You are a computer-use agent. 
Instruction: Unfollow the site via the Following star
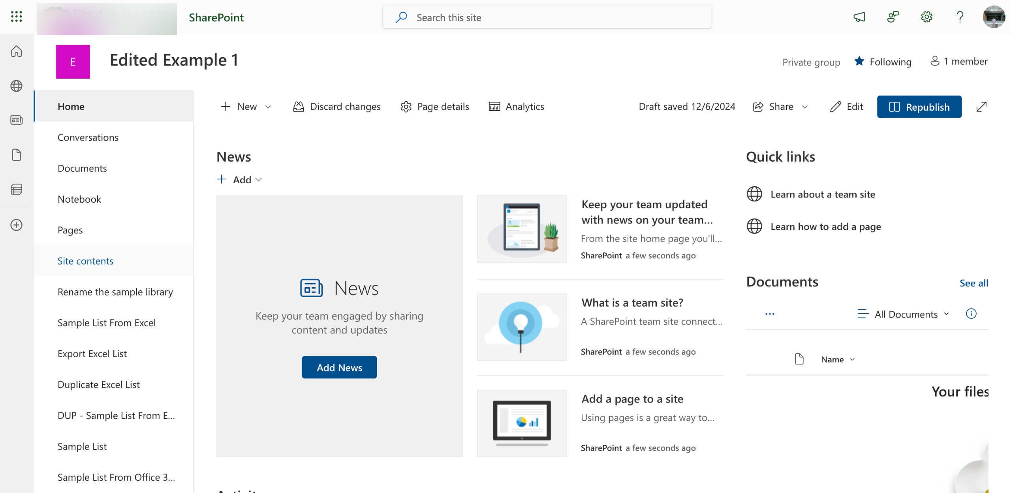tap(883, 62)
